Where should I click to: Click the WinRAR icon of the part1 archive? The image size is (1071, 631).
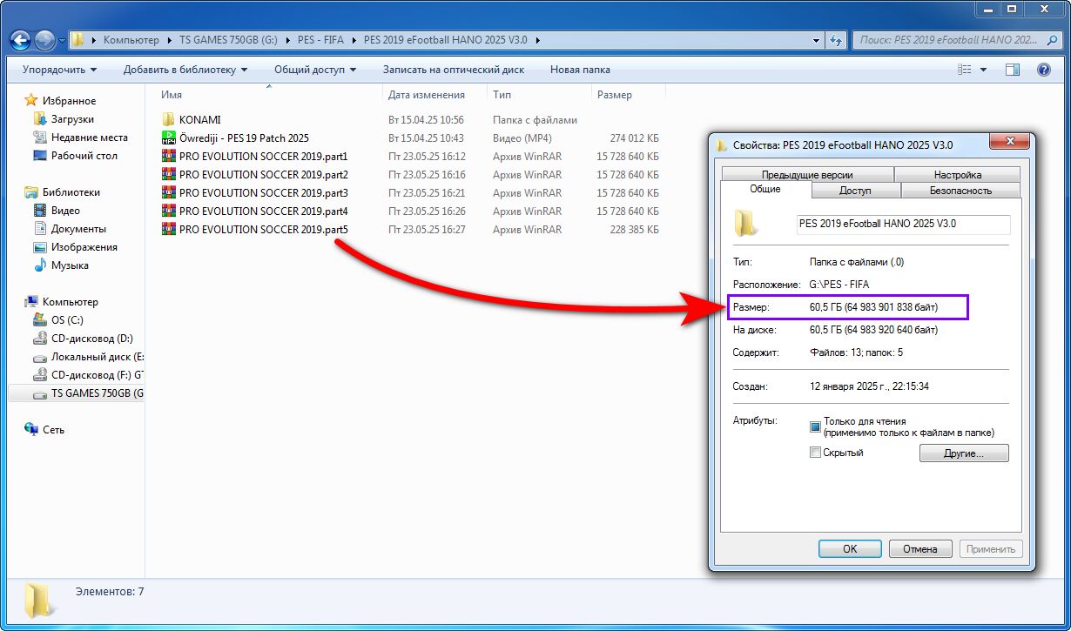click(169, 157)
